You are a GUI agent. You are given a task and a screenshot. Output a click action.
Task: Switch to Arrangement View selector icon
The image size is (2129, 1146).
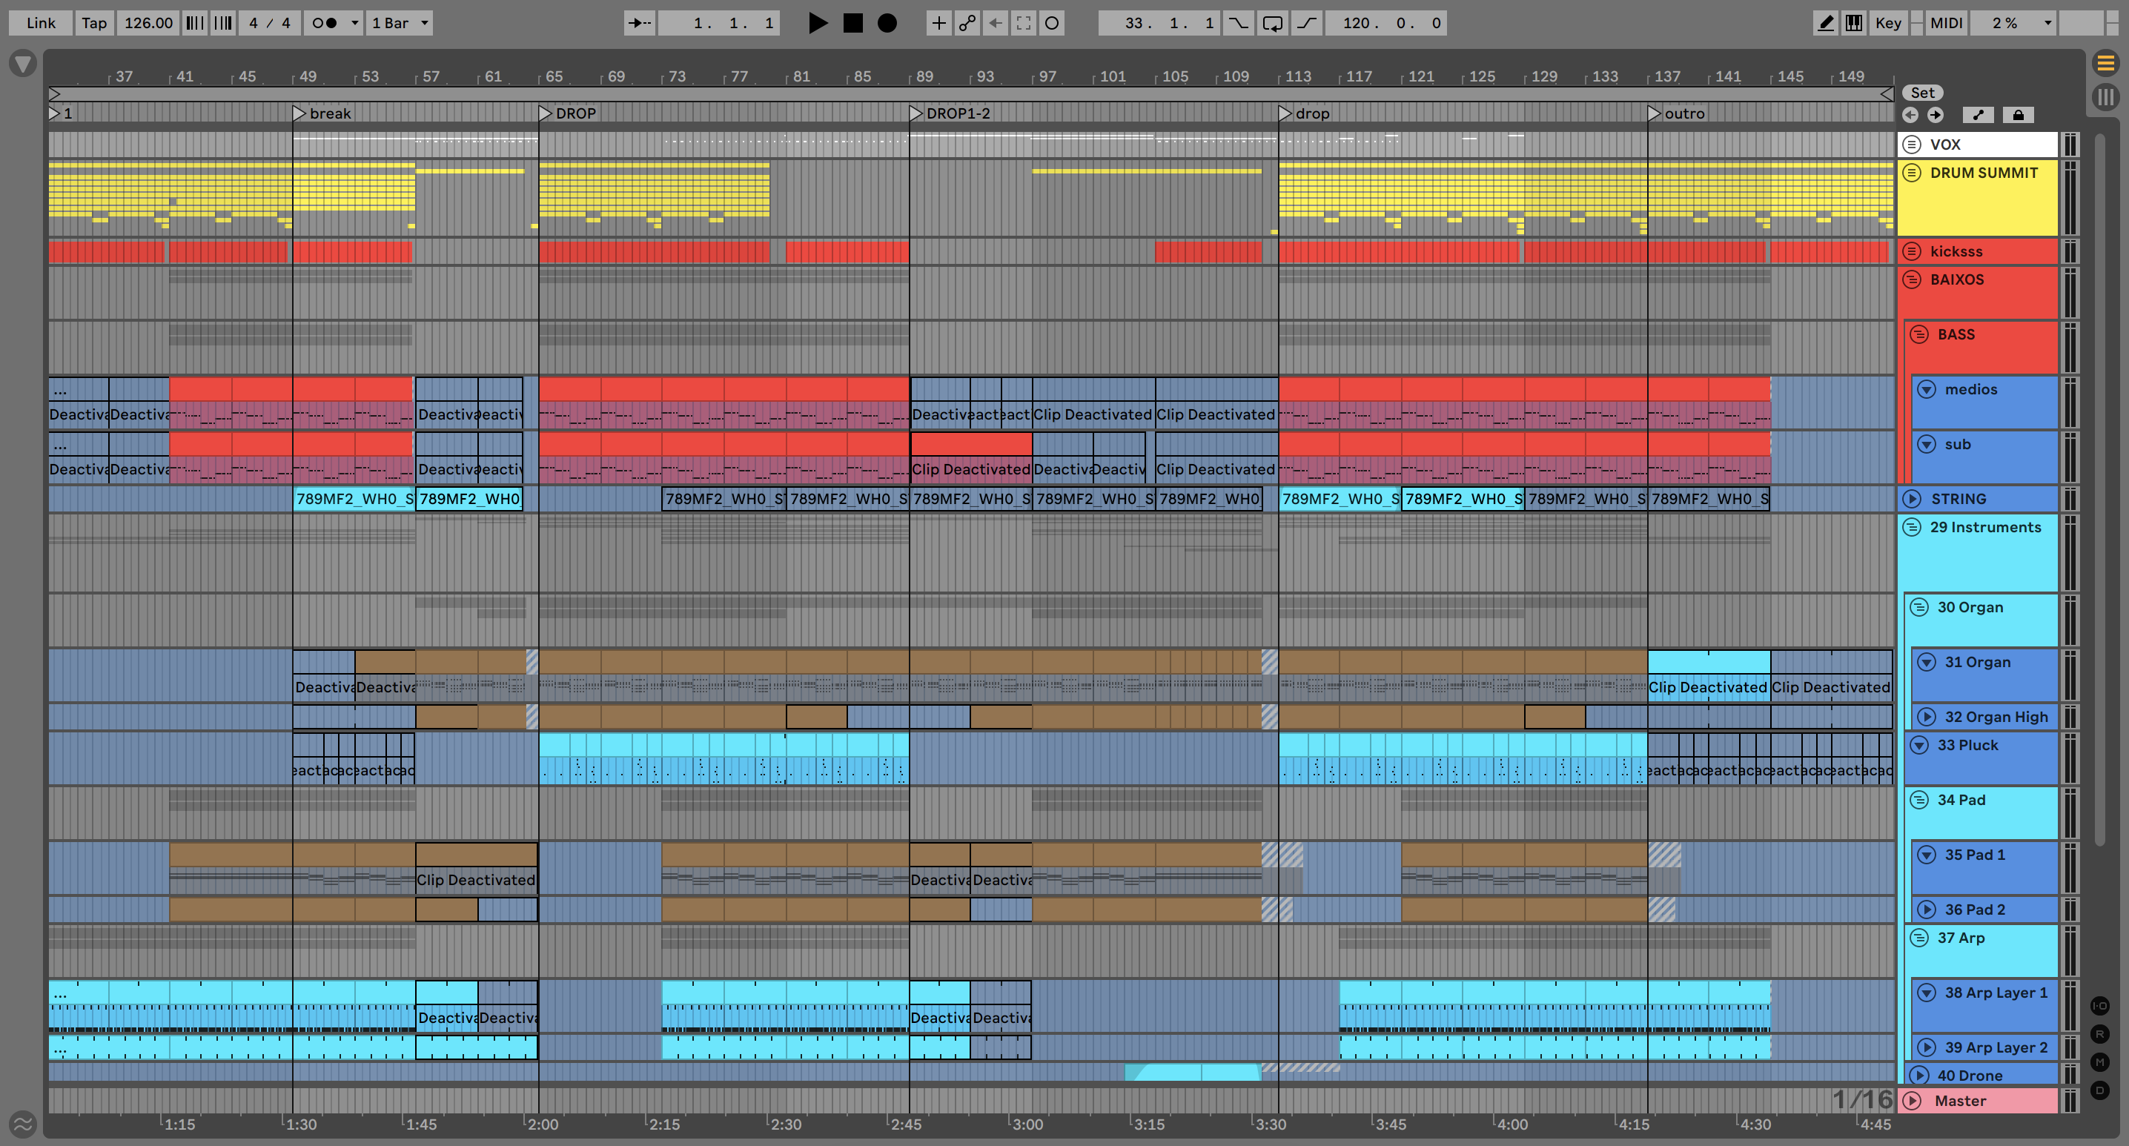pyautogui.click(x=2105, y=63)
